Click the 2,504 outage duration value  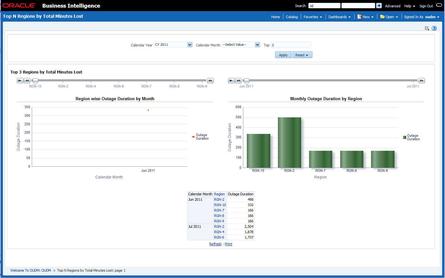click(249, 226)
